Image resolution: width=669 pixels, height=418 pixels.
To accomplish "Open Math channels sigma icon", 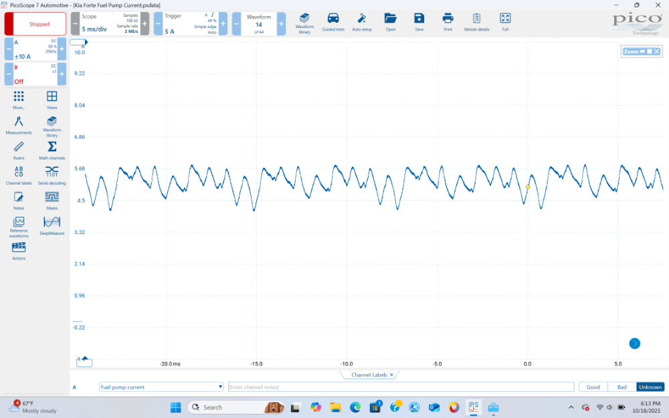I will pos(52,150).
